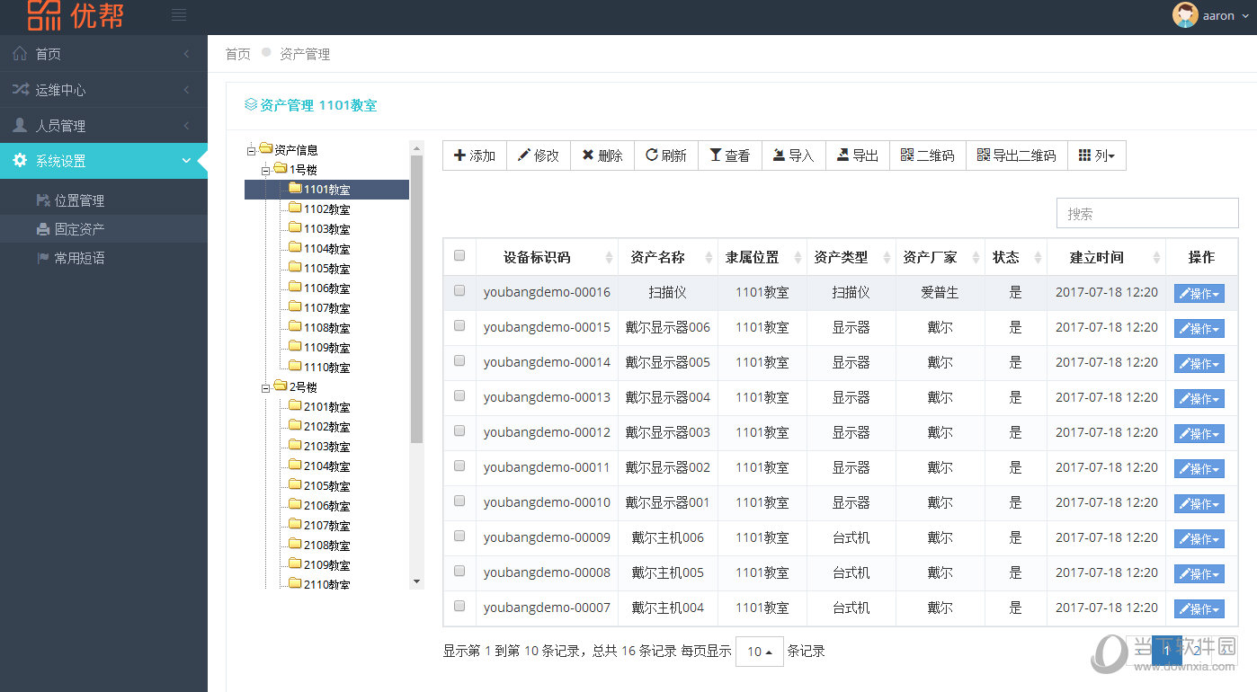Go to pagination page 1
This screenshot has height=692, width=1257.
point(1167,650)
